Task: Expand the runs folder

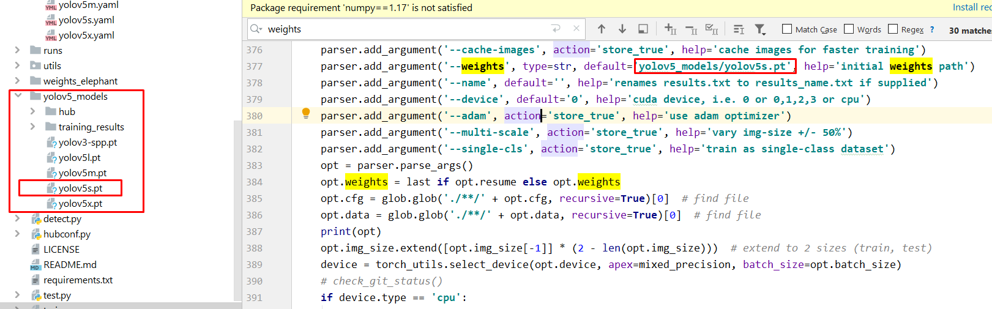Action: coord(17,50)
